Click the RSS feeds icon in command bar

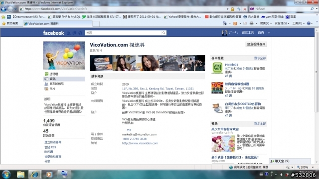(235, 23)
